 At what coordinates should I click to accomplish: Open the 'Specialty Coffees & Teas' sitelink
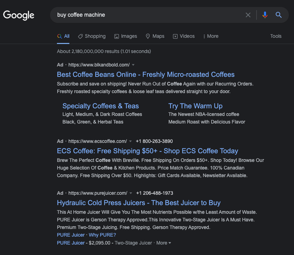pyautogui.click(x=101, y=106)
